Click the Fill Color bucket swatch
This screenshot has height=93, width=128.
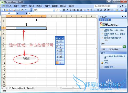[117, 10]
